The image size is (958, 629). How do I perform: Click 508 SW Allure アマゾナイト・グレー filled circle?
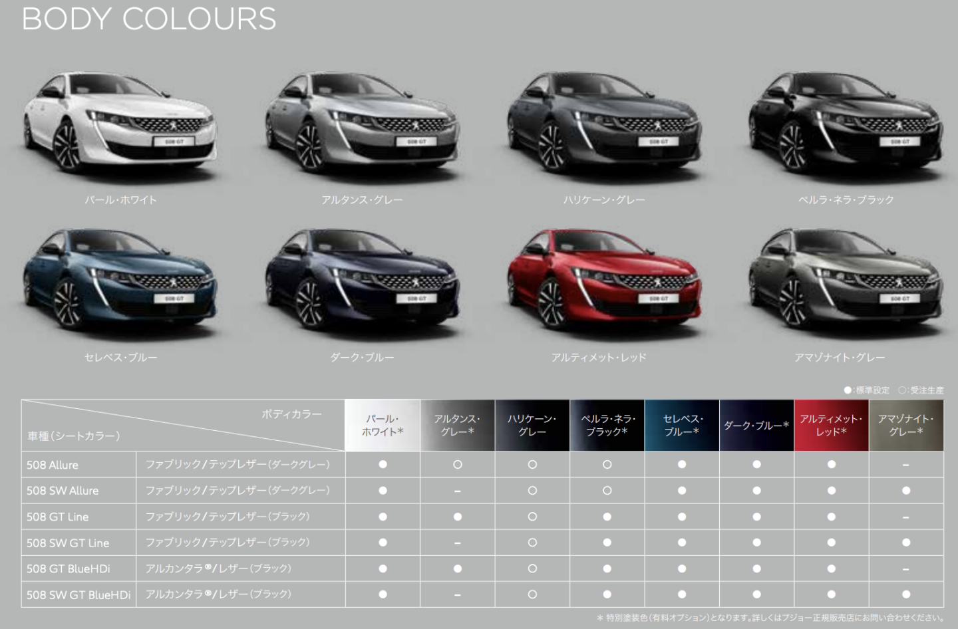(x=906, y=490)
